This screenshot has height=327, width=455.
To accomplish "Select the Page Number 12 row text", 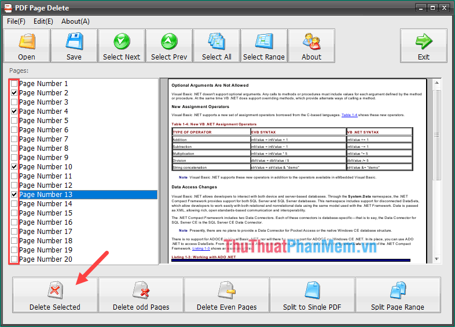I will pos(46,185).
